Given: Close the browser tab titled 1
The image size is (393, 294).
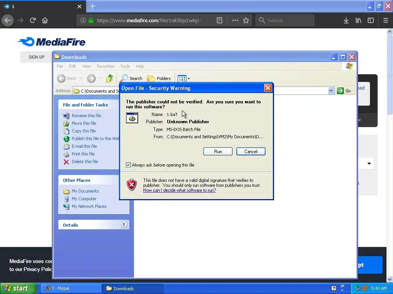Looking at the screenshot, I should click(x=79, y=7).
